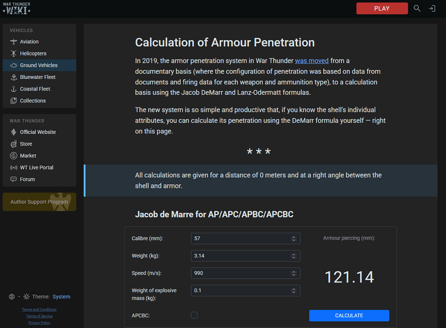Open the War Thunder Wiki logo

pyautogui.click(x=17, y=8)
